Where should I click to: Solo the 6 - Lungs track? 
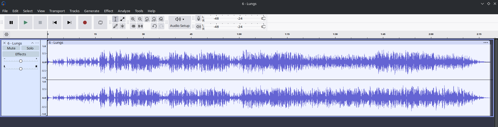(x=30, y=48)
